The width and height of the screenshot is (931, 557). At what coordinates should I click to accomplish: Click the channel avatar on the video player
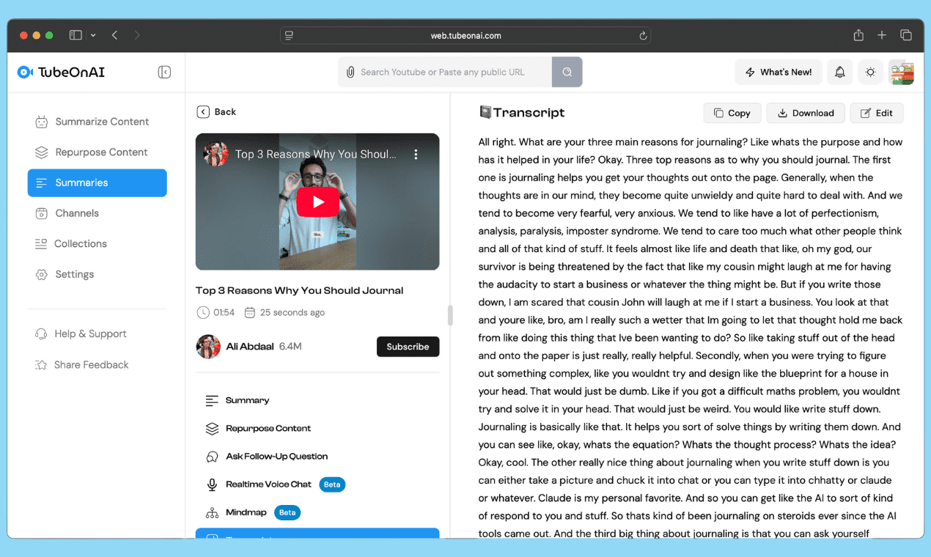point(216,155)
